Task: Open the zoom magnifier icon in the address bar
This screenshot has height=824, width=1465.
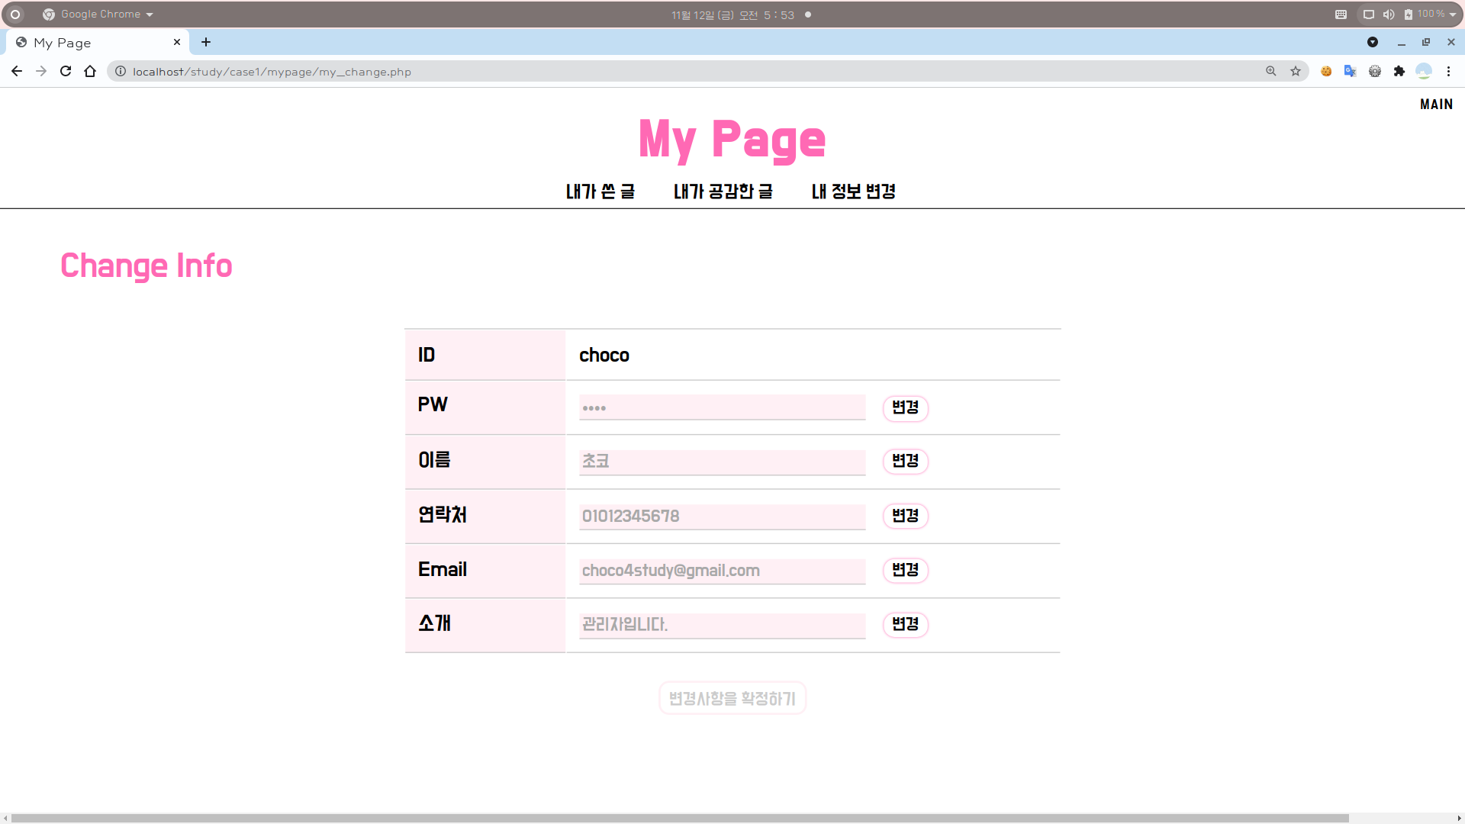Action: 1271,71
